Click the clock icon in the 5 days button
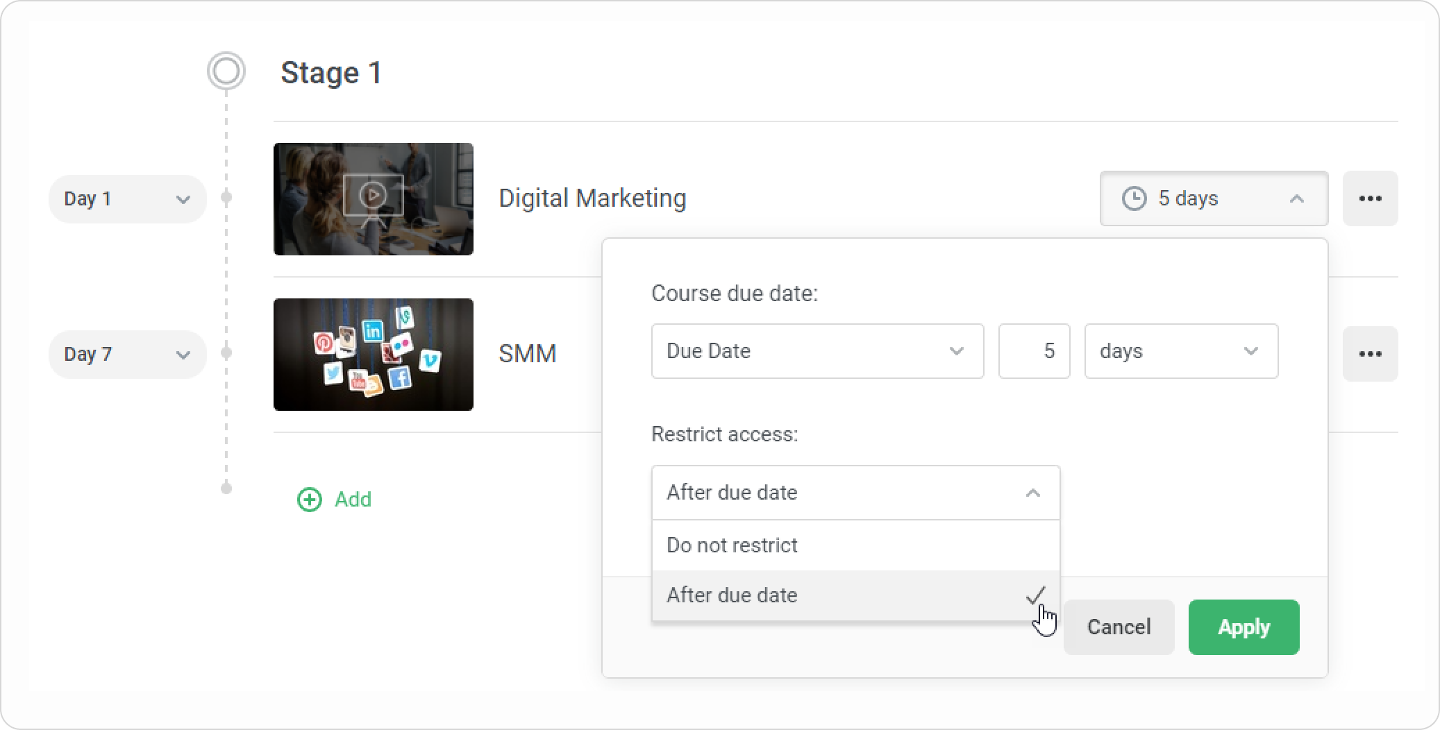Viewport: 1440px width, 730px height. point(1134,198)
